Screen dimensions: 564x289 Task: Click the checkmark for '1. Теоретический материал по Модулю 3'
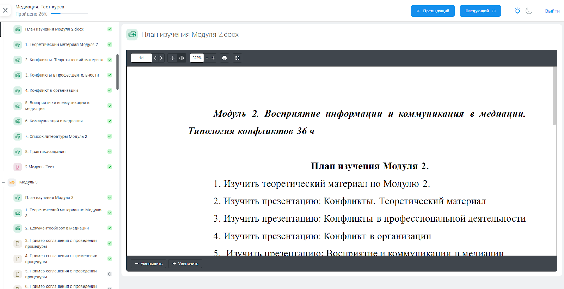110,213
